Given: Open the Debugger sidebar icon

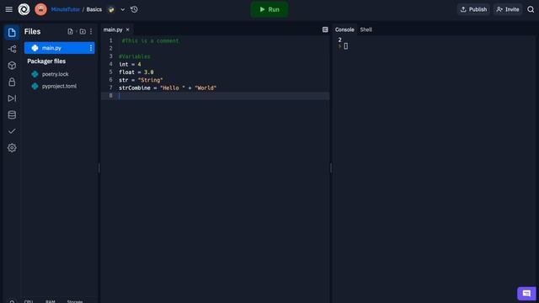Looking at the screenshot, I should pos(12,98).
